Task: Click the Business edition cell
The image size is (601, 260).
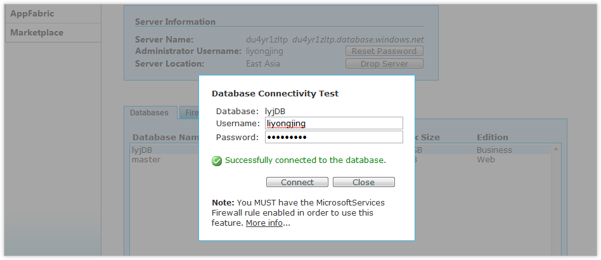Action: coord(494,150)
